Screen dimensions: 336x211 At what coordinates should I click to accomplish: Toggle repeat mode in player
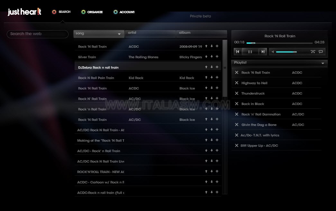point(321,51)
